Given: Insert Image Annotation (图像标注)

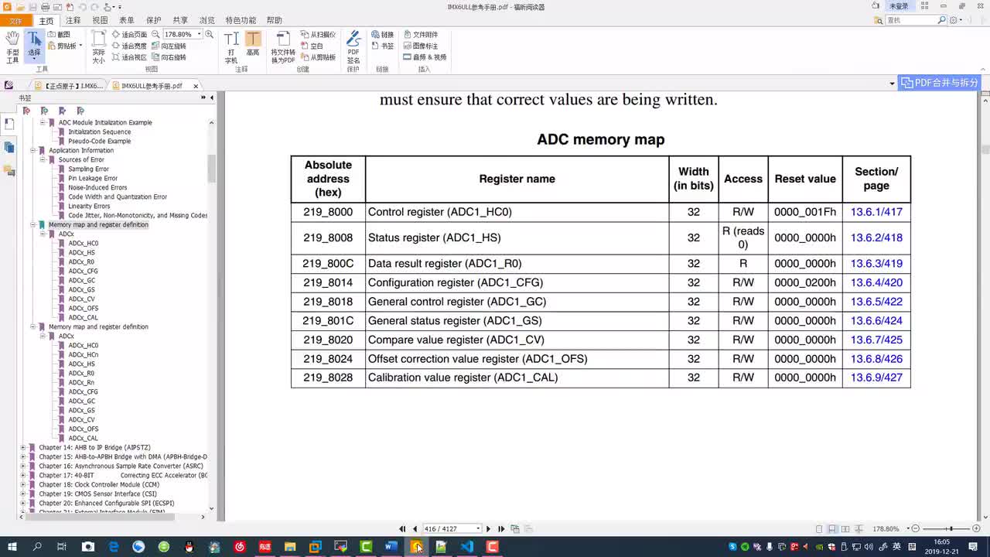Looking at the screenshot, I should point(420,46).
